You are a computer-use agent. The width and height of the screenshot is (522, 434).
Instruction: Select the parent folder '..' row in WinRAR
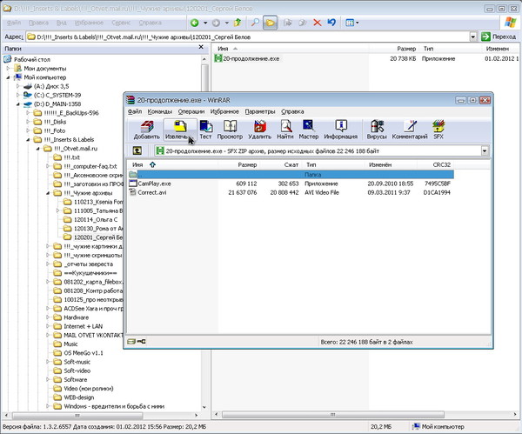tap(291, 175)
